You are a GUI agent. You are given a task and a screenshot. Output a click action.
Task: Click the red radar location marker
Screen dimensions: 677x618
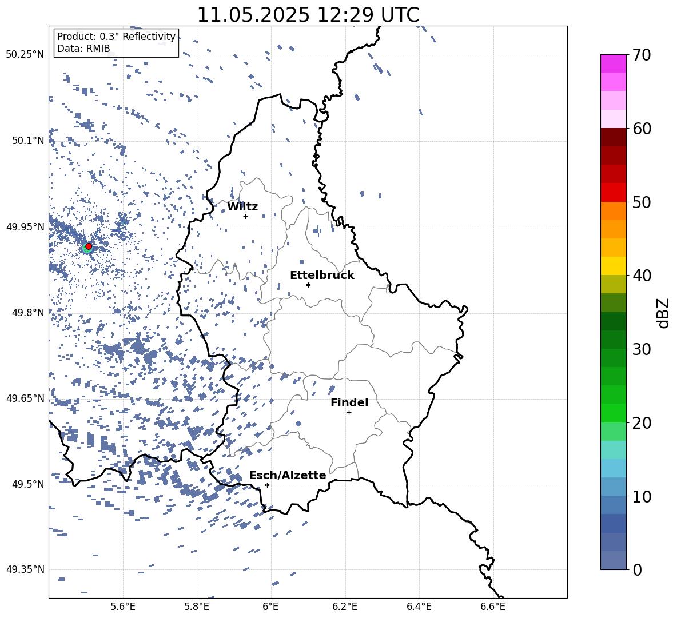coord(89,246)
